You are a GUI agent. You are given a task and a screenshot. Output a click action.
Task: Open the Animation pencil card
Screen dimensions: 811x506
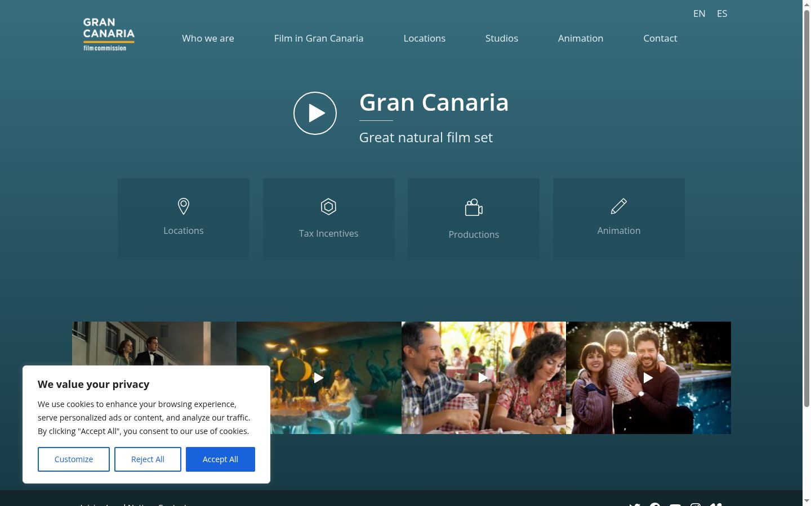[619, 219]
